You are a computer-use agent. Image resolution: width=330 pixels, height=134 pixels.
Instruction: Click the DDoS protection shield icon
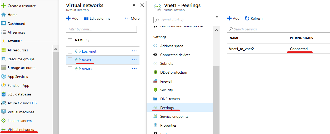tap(156, 72)
